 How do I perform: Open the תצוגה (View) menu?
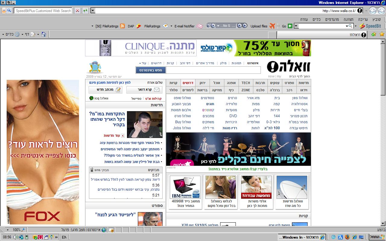pyautogui.click(x=348, y=19)
